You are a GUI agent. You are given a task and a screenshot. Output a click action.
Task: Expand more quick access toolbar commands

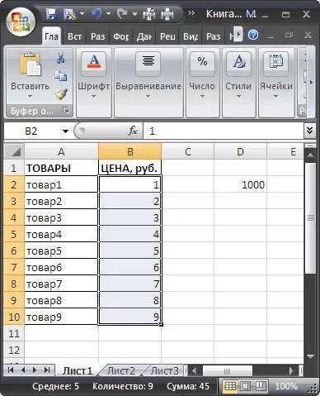(191, 13)
